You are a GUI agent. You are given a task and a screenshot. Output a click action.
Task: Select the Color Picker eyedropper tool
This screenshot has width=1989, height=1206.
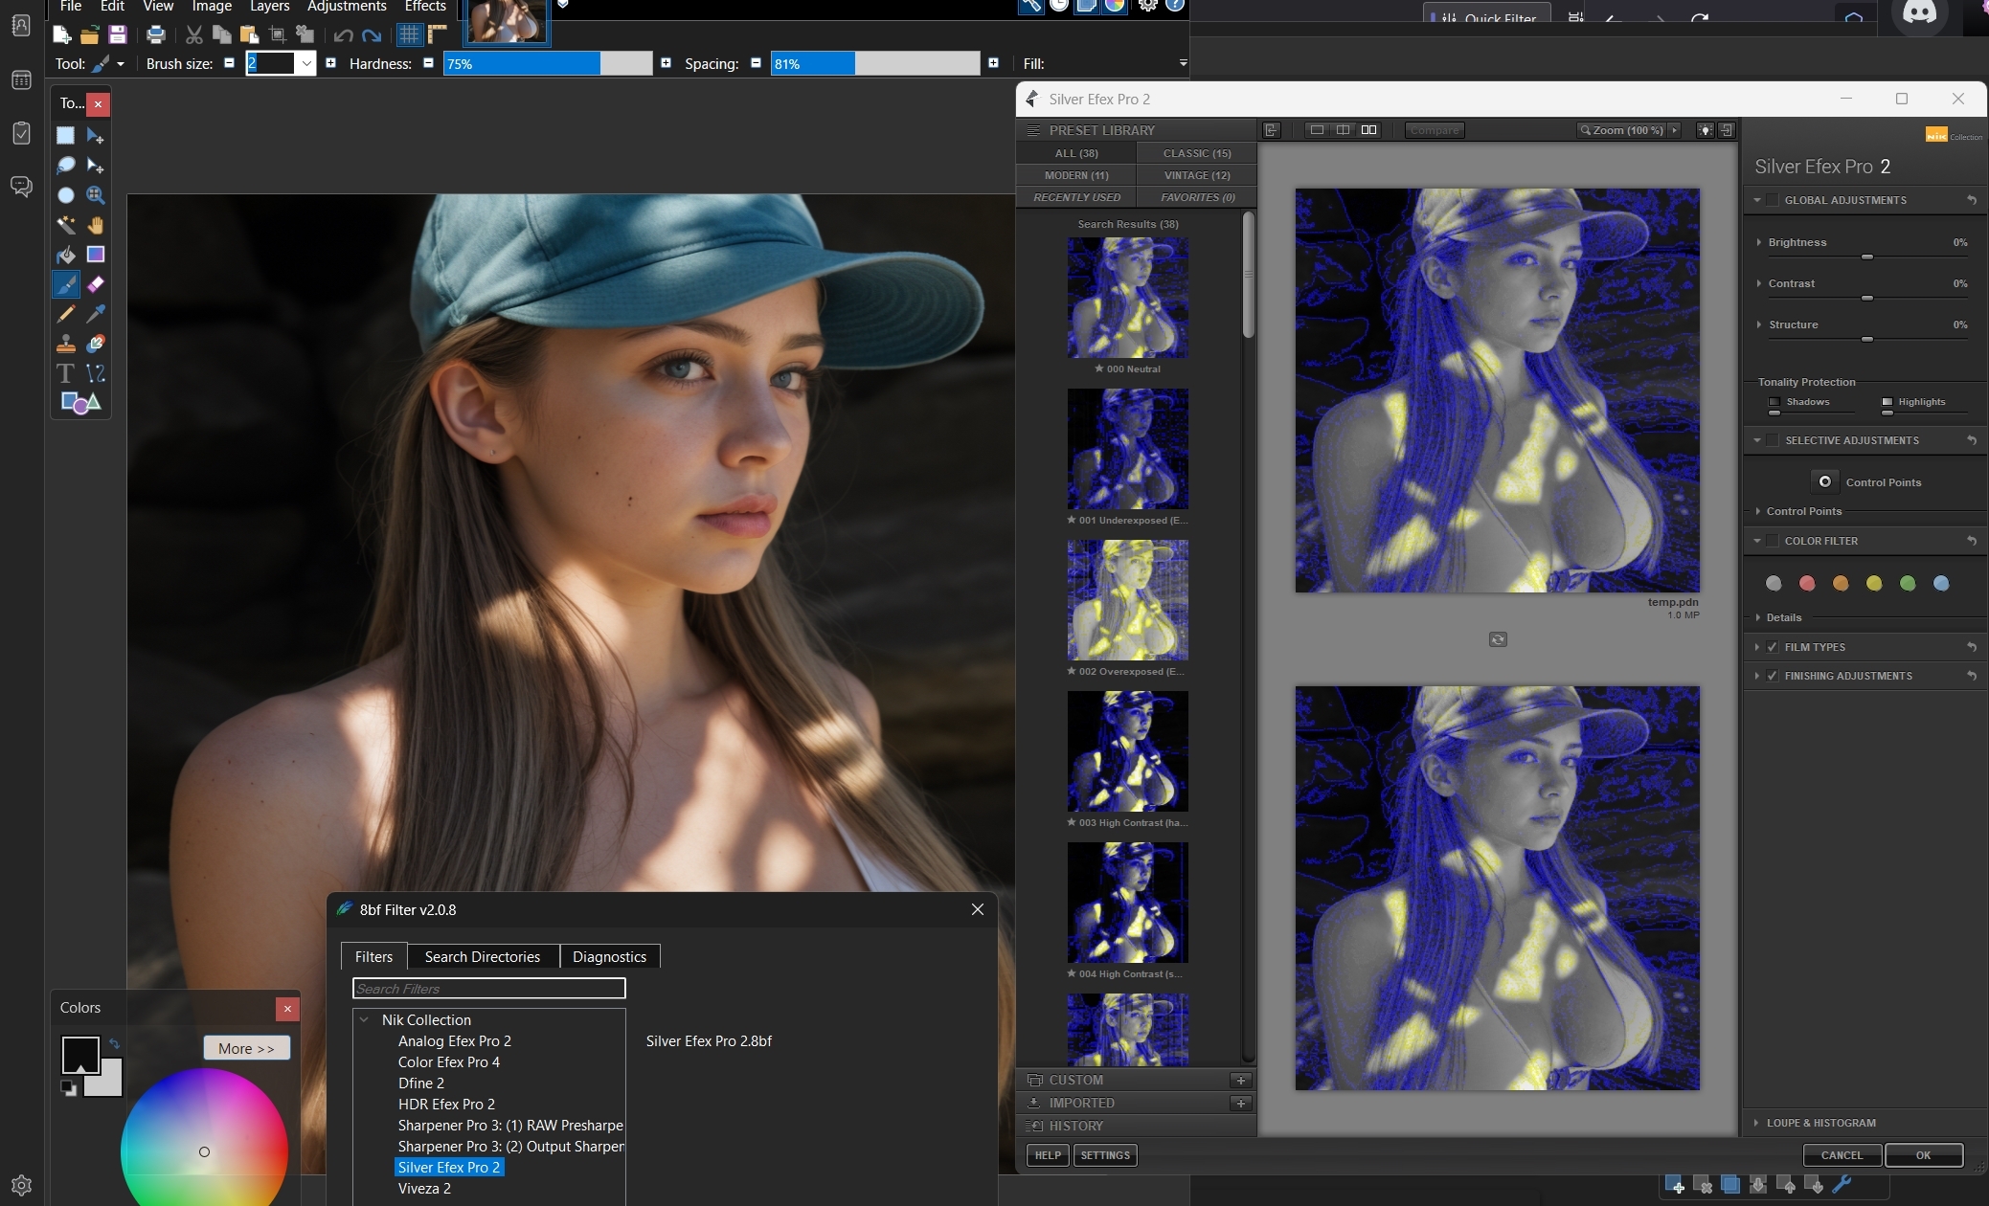pos(95,314)
